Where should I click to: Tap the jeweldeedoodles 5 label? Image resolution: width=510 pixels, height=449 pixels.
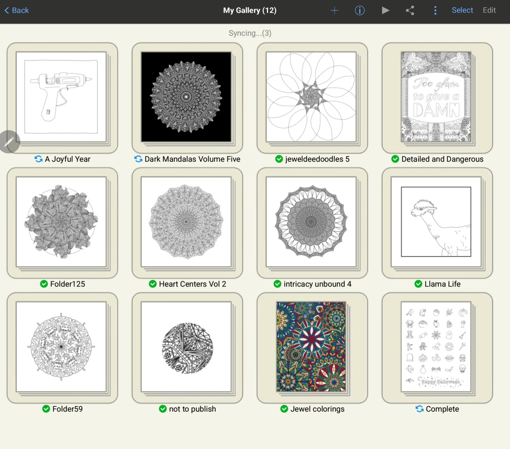tap(317, 159)
